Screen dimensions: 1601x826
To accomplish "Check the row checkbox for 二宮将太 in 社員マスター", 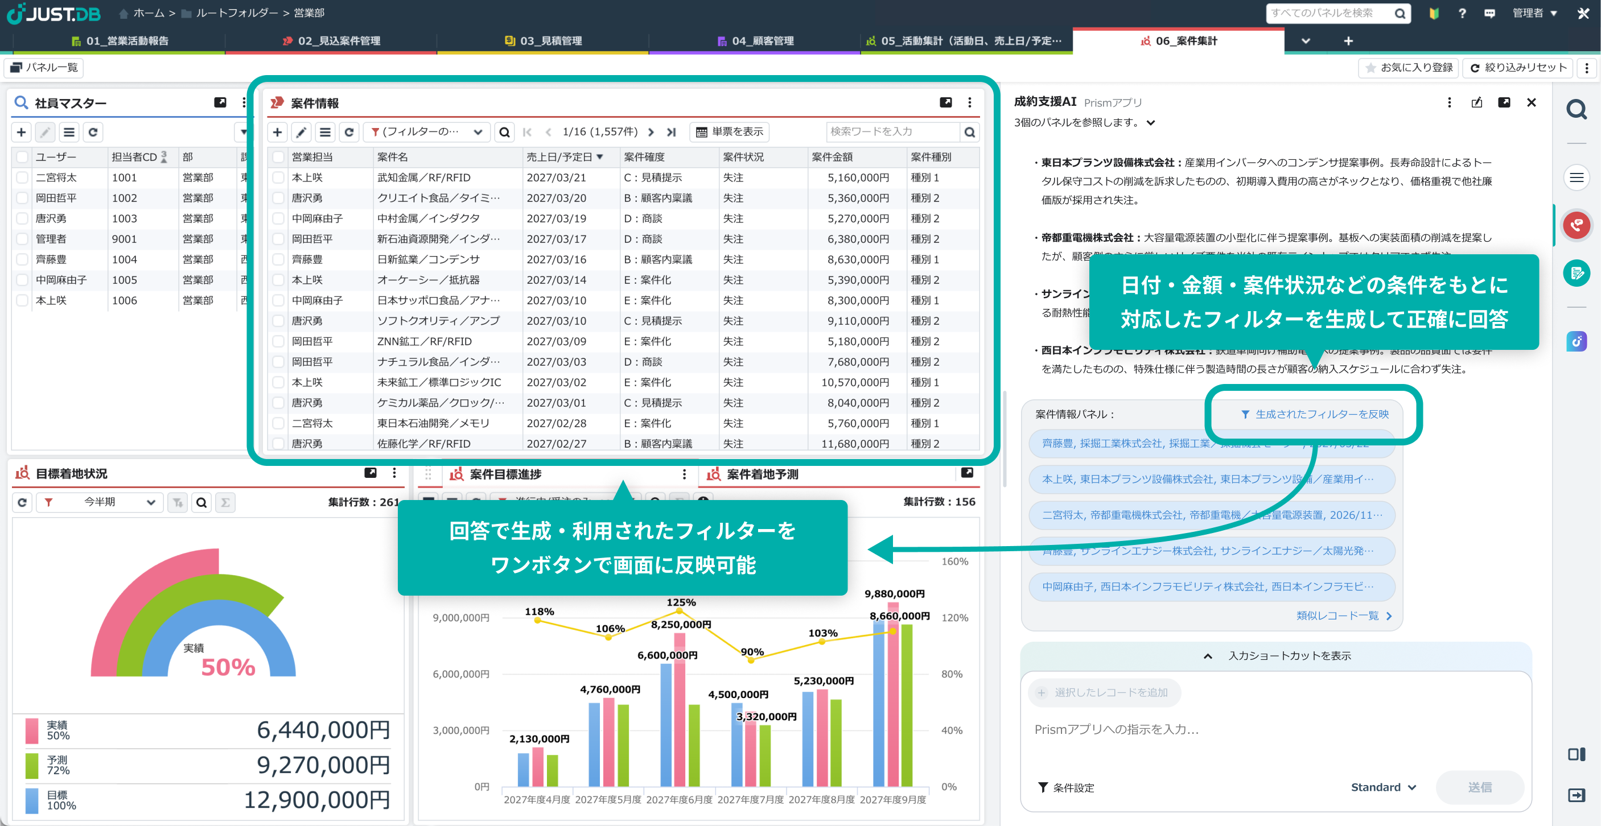I will pyautogui.click(x=22, y=177).
